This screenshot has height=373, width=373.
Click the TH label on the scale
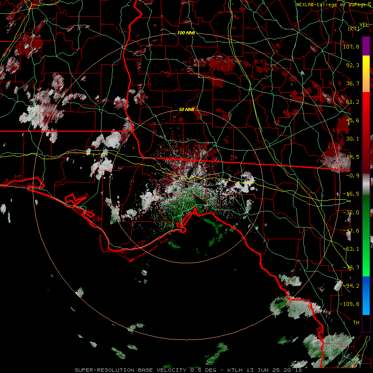(356, 323)
